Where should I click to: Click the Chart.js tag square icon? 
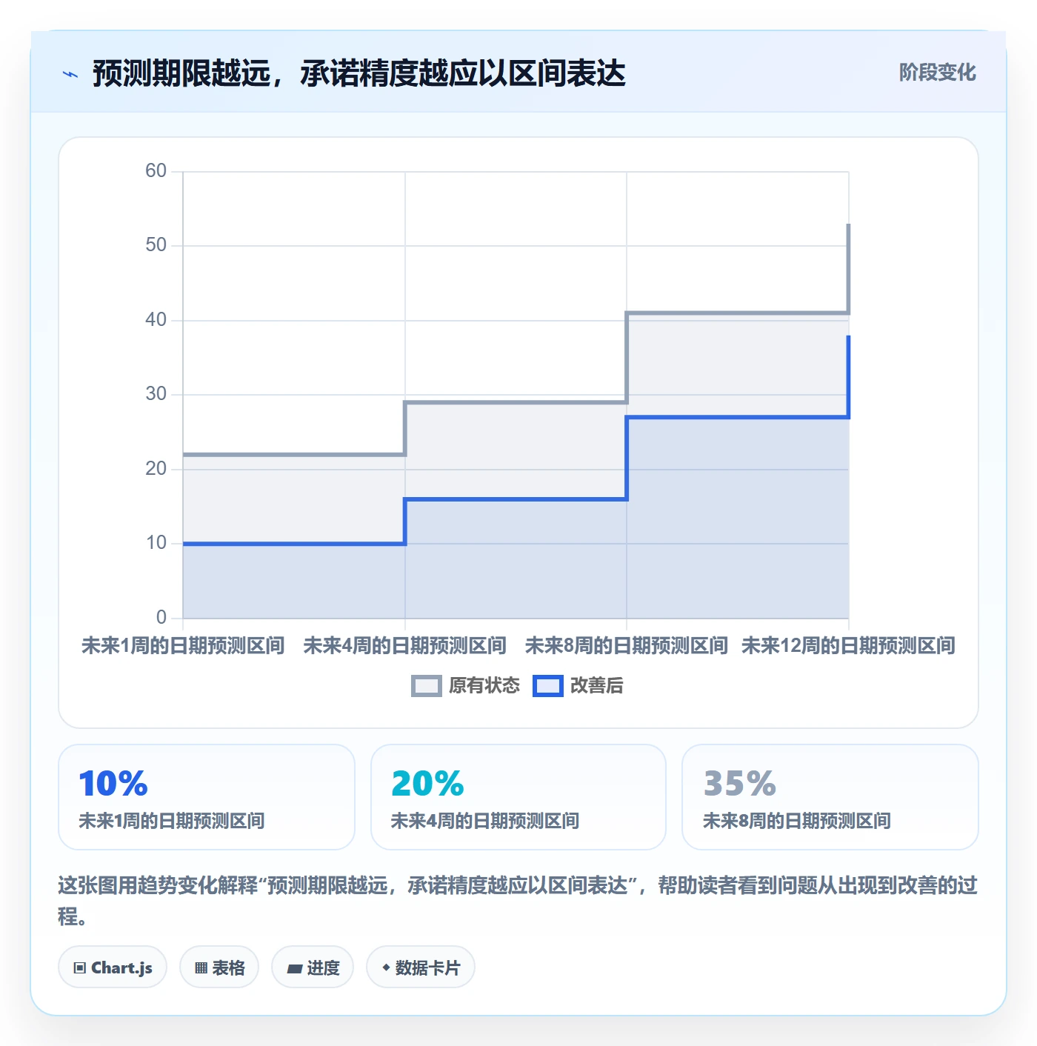[80, 968]
